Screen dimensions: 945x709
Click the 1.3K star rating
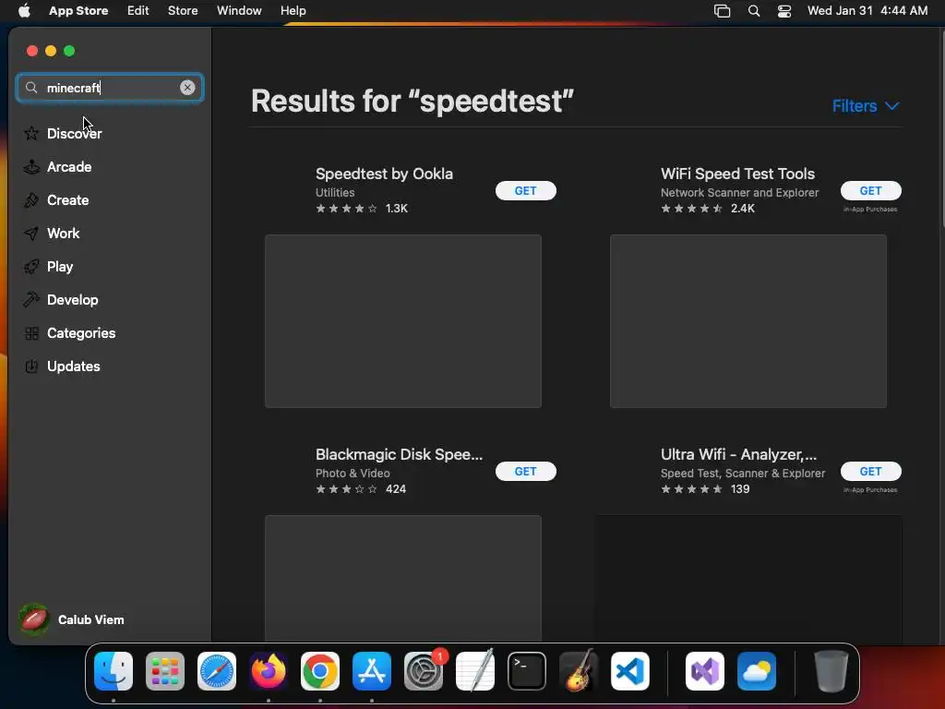coord(362,209)
